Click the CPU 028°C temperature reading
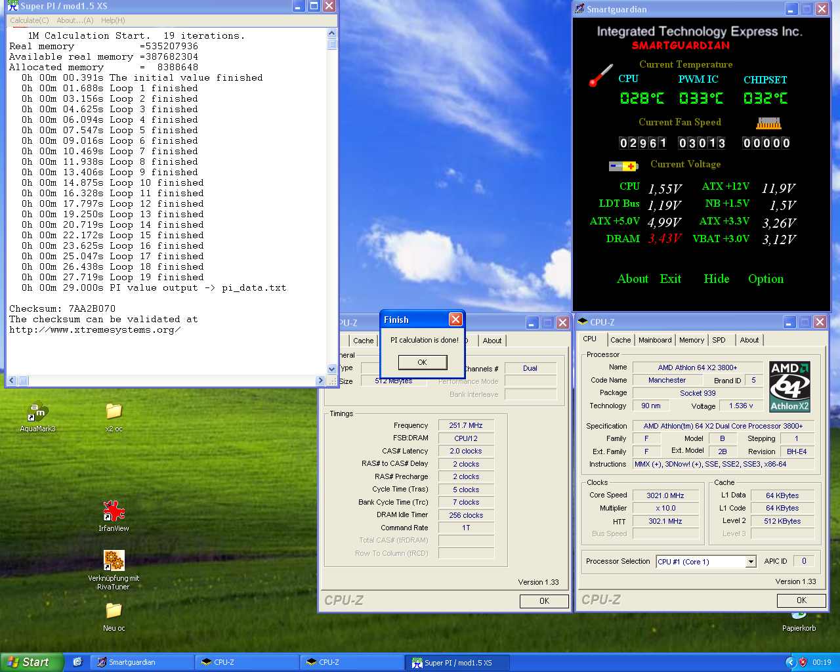The image size is (840, 672). click(x=642, y=98)
